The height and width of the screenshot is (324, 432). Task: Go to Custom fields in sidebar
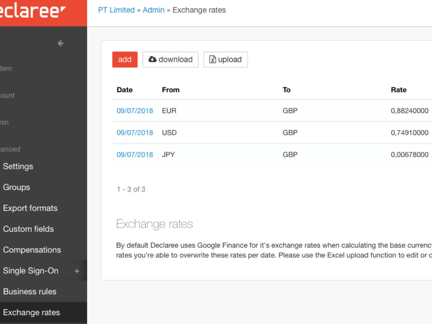pos(28,229)
